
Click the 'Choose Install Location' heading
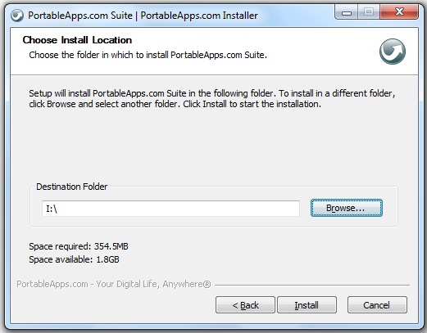pos(77,40)
